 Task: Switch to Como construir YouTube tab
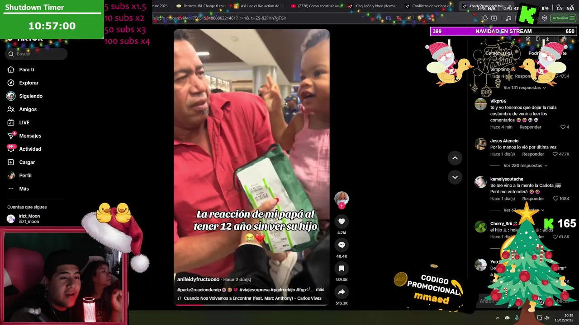pos(316,6)
